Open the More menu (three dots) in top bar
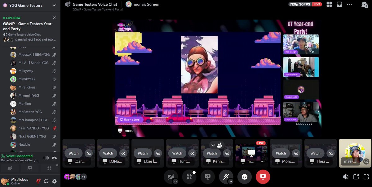This screenshot has width=372, height=187. (x=350, y=4)
